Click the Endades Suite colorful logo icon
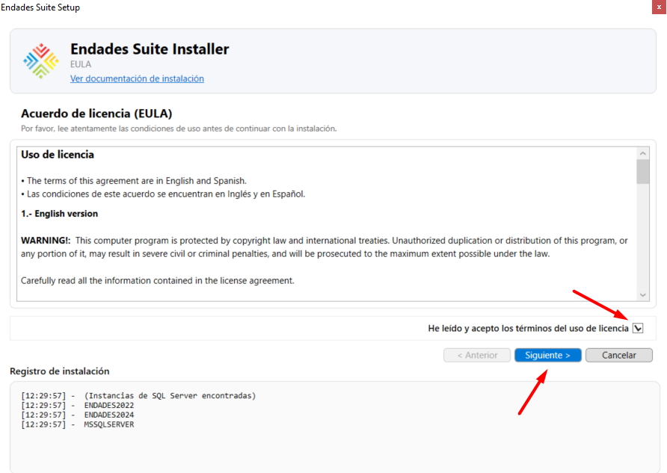The image size is (667, 473). [40, 61]
